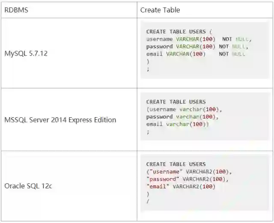Screen dimensions: 274x223
Task: Click the semicolon ending the MSSQL statement
Action: click(x=148, y=132)
